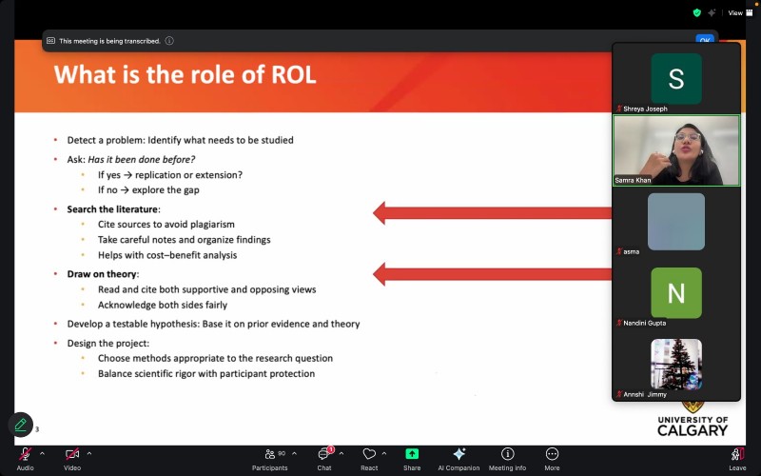Open the Participants panel
Screen dimensions: 761x476
coord(269,456)
